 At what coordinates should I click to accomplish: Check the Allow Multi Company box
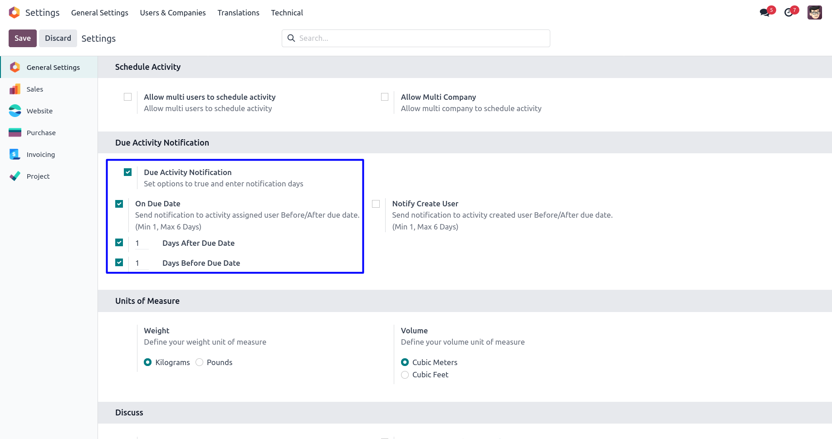tap(385, 97)
